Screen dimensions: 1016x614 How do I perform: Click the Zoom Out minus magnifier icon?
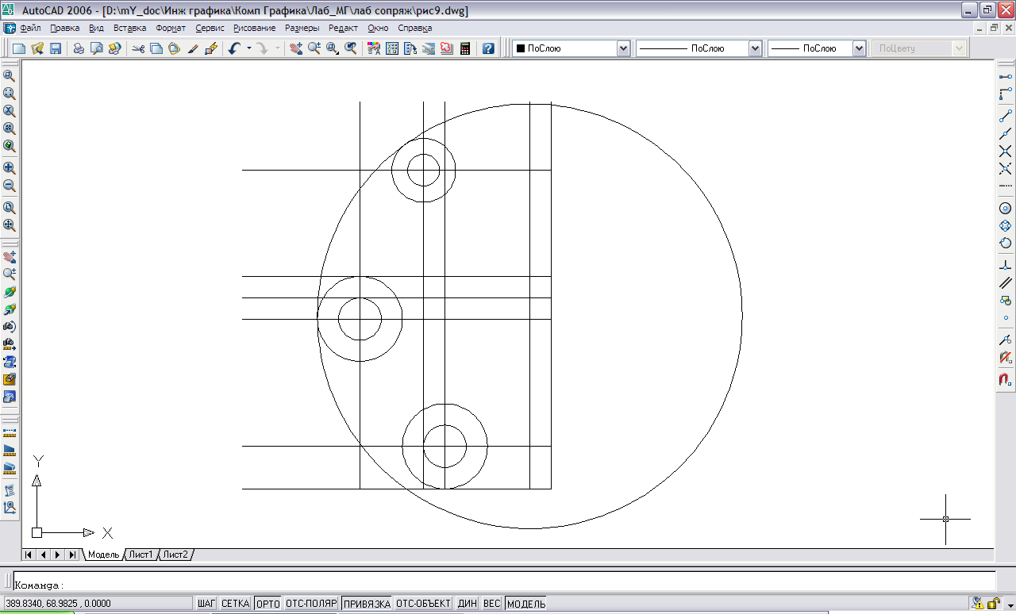(10, 186)
